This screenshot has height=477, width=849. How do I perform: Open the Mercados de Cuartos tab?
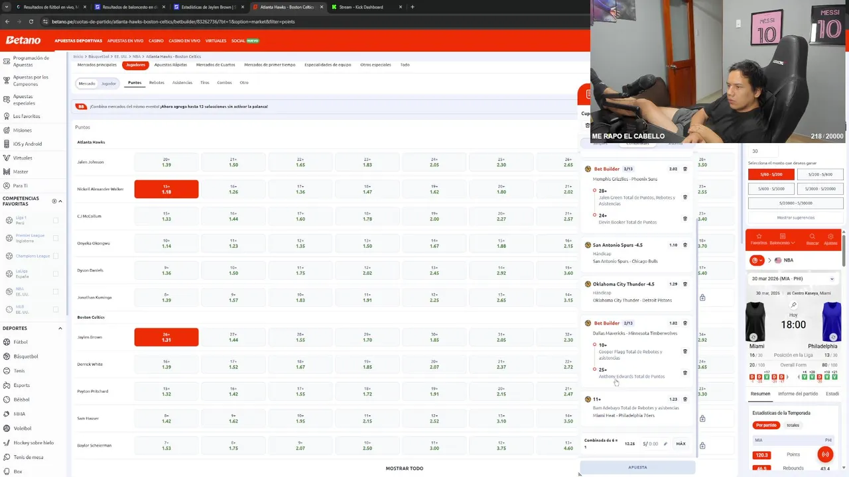pyautogui.click(x=216, y=65)
